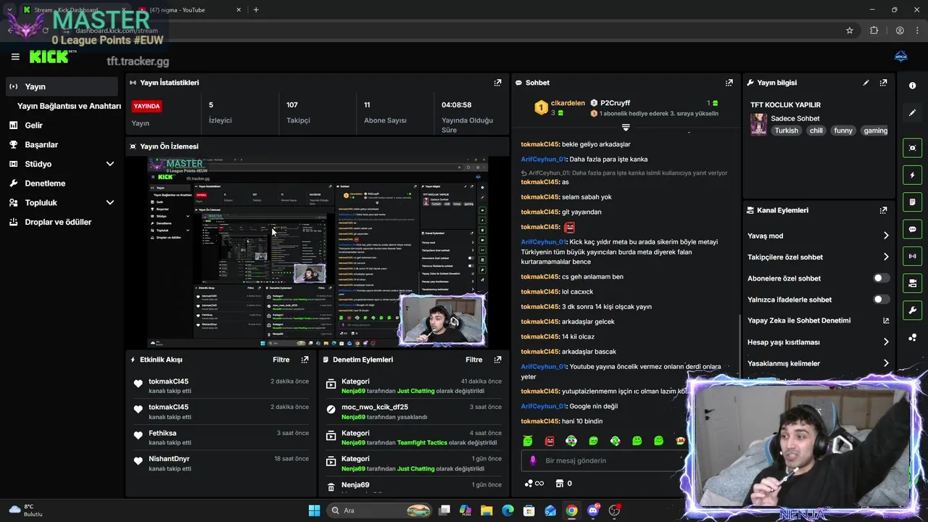Click the user avatar in top right header
The image size is (928, 522).
point(901,57)
